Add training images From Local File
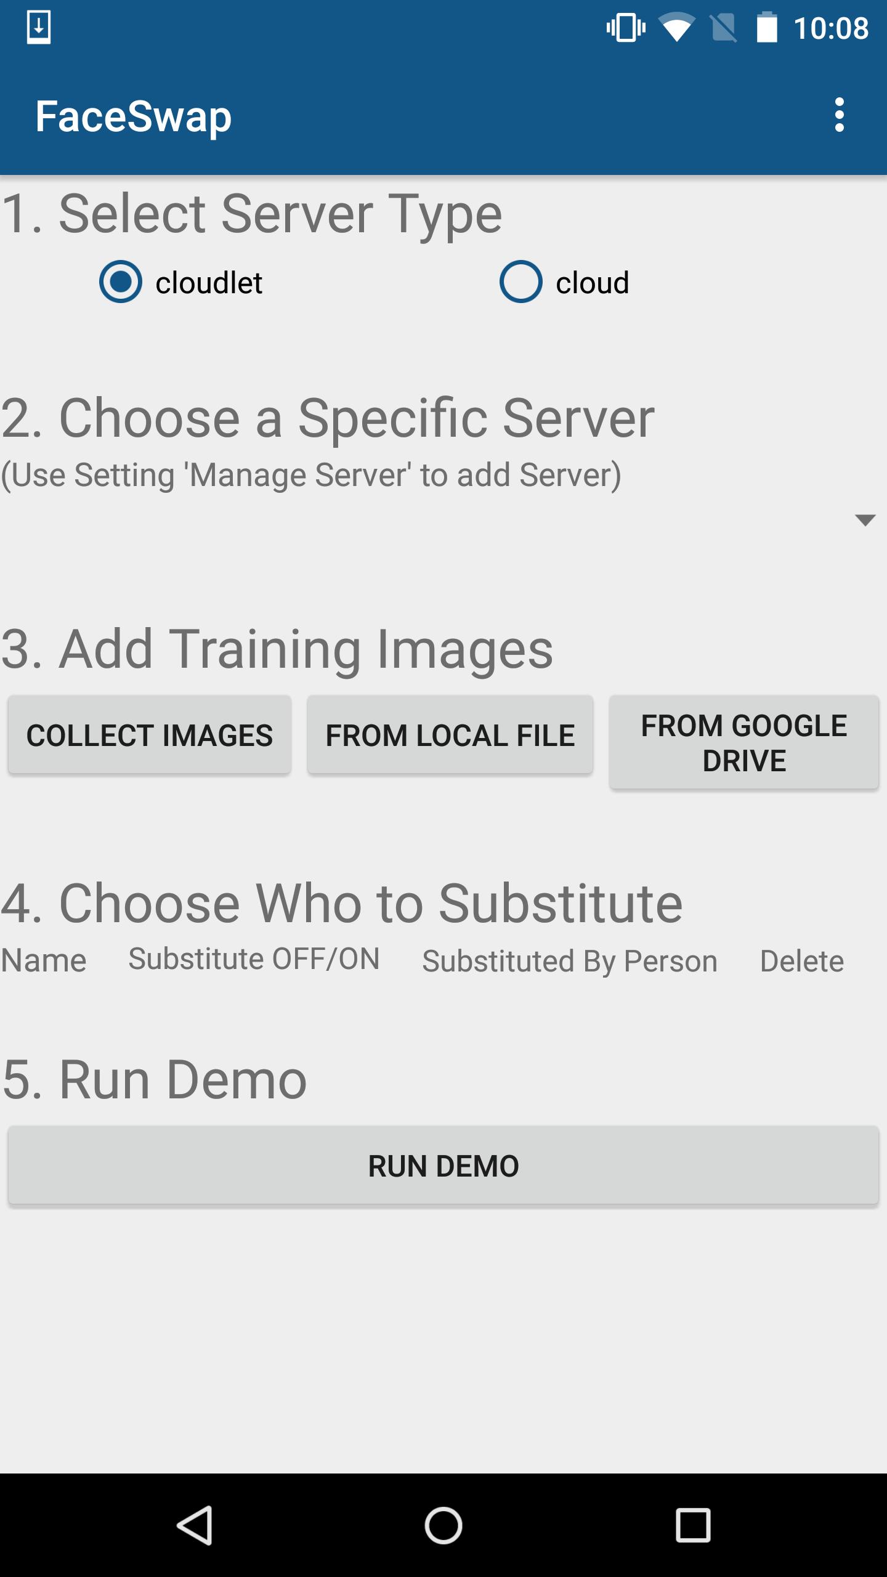The image size is (887, 1577). tap(450, 735)
